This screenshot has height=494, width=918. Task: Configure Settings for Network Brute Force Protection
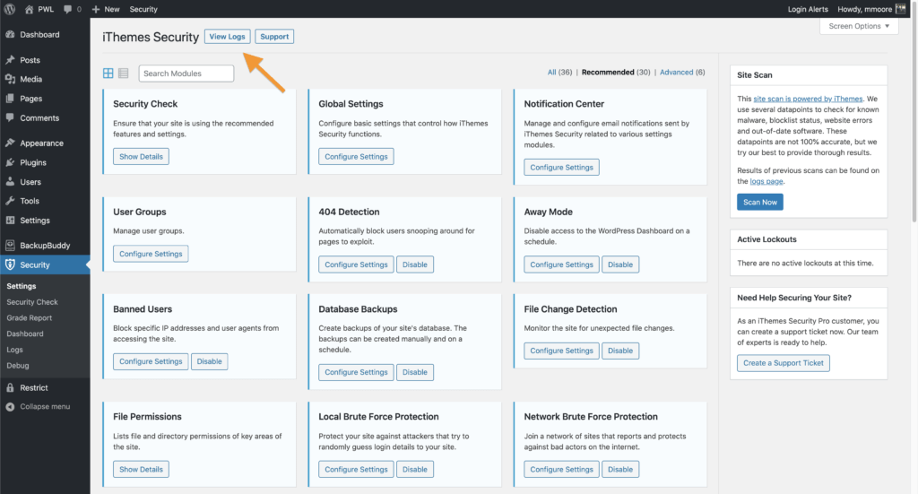coord(561,470)
